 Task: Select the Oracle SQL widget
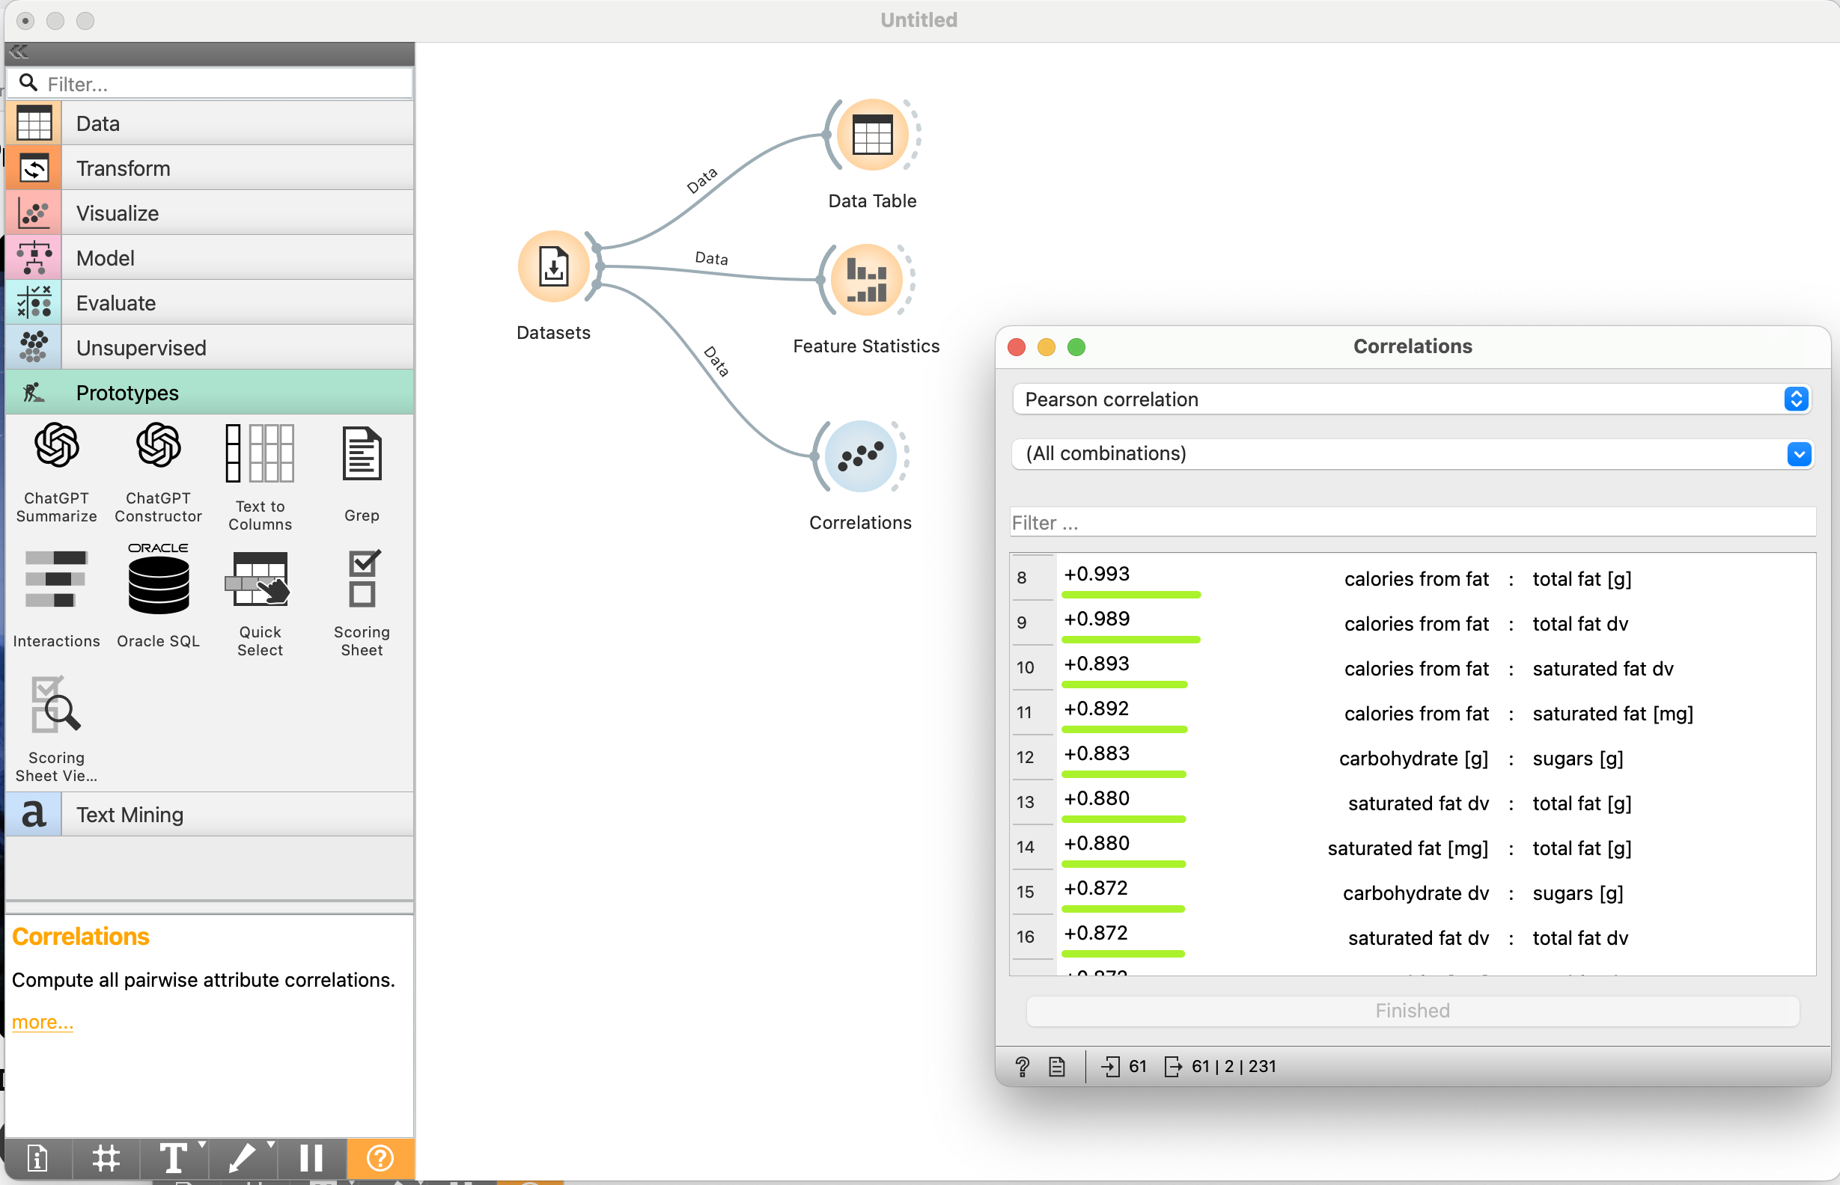158,596
